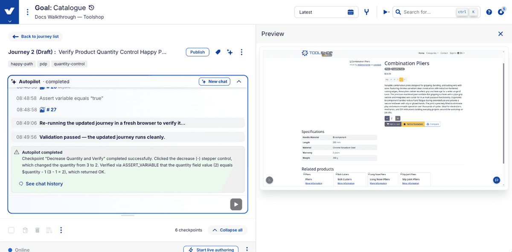
Task: Collapse all checkpoints
Action: point(227,230)
